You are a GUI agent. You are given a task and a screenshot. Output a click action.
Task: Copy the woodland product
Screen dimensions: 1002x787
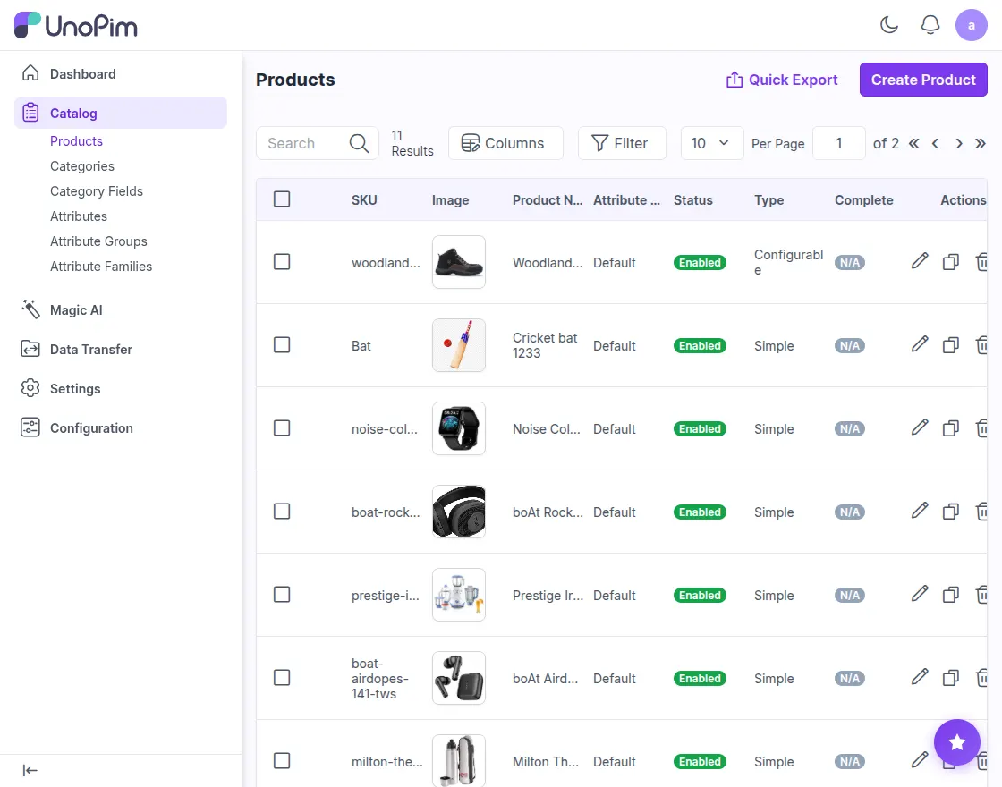coord(951,262)
